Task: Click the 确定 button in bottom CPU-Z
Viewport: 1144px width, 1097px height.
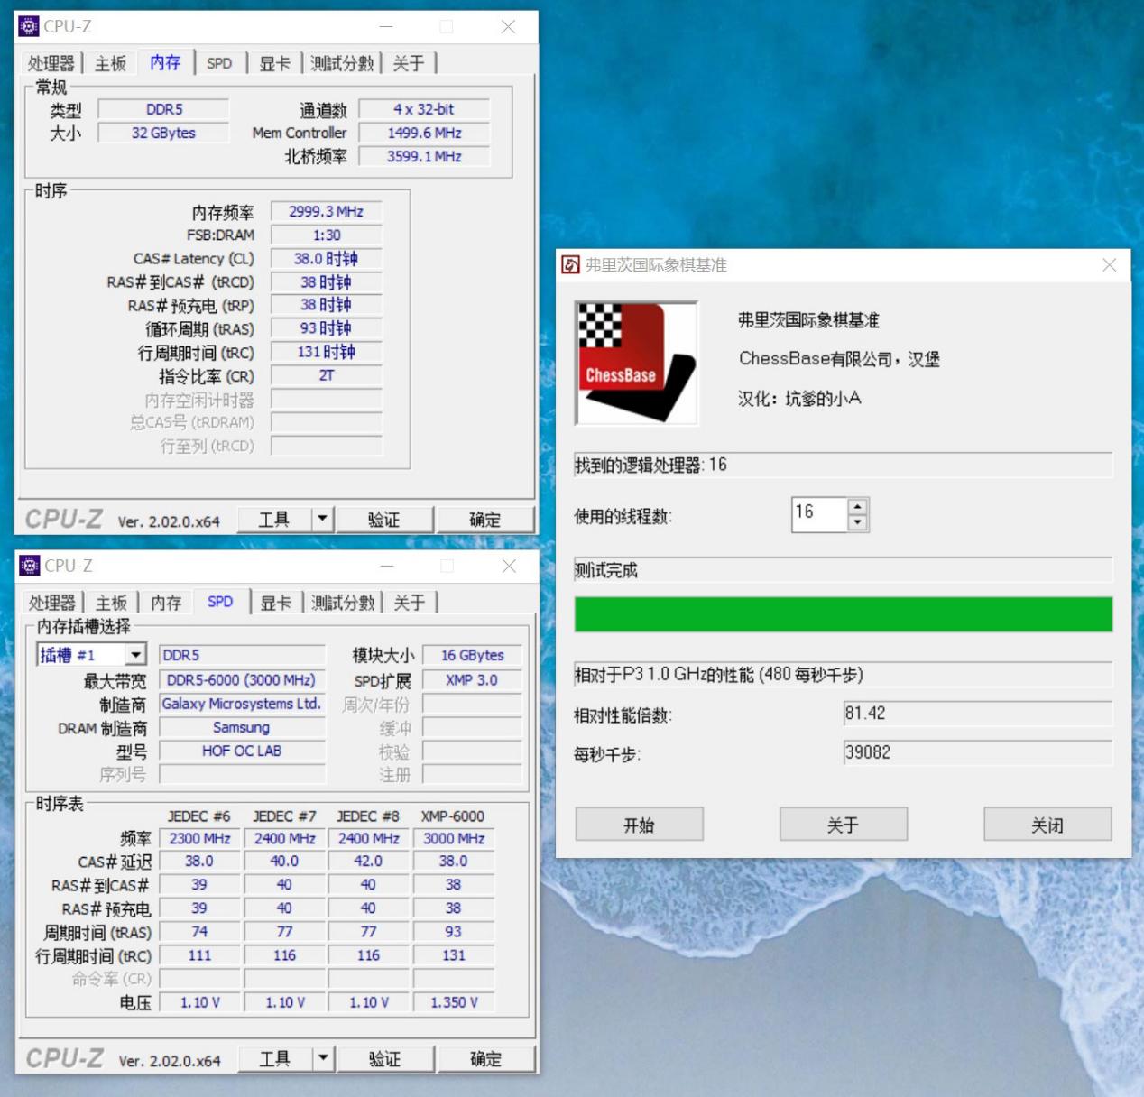Action: coord(486,1058)
